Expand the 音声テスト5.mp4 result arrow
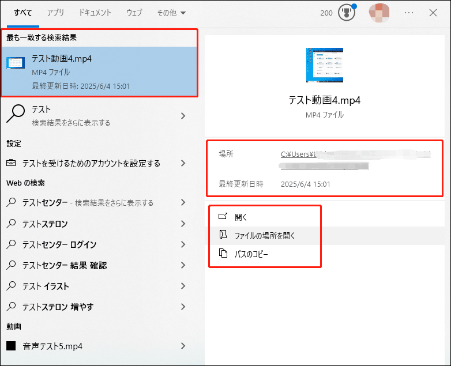This screenshot has width=451, height=366. (183, 346)
